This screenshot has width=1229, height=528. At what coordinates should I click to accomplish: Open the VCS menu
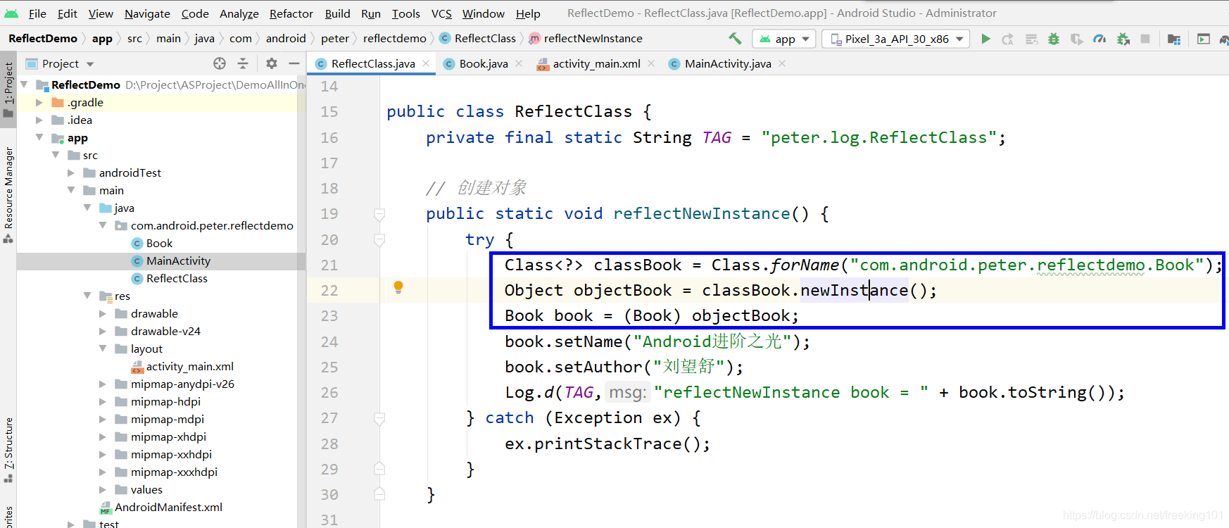tap(441, 13)
